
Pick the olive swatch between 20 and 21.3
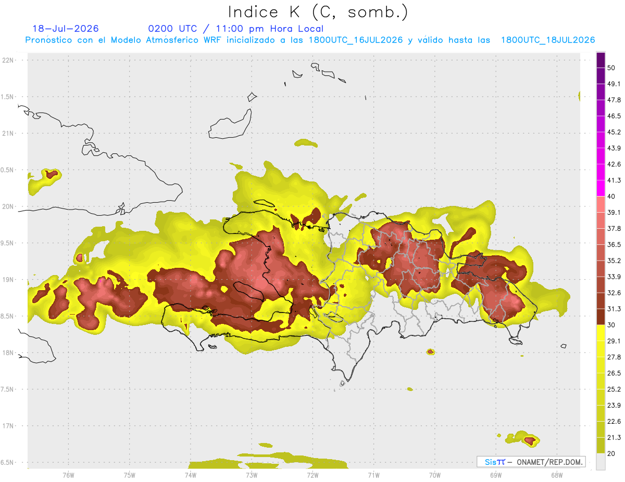[x=601, y=445]
